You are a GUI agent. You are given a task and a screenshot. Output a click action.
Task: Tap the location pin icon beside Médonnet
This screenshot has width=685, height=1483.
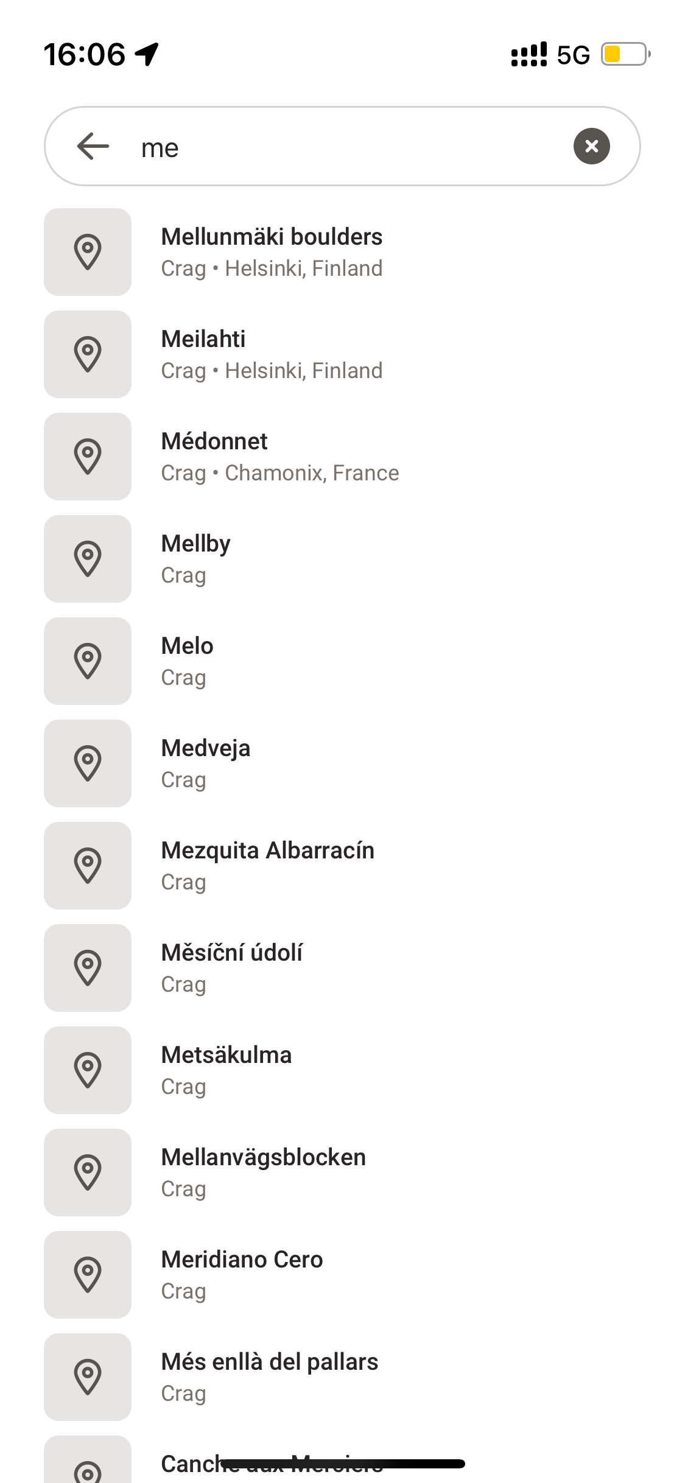pyautogui.click(x=88, y=457)
